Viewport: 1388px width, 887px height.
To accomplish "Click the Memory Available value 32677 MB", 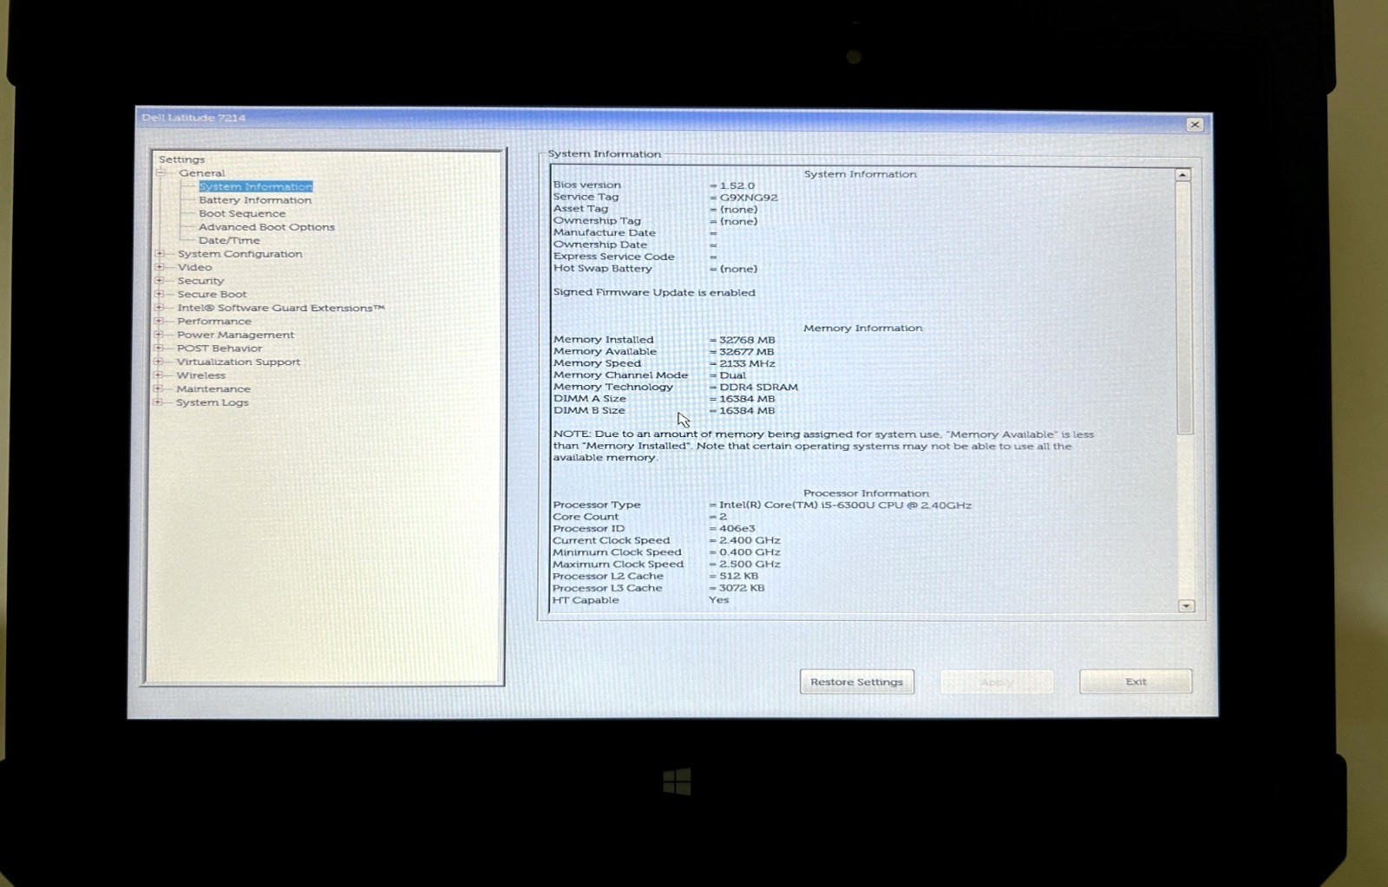I will pyautogui.click(x=746, y=351).
